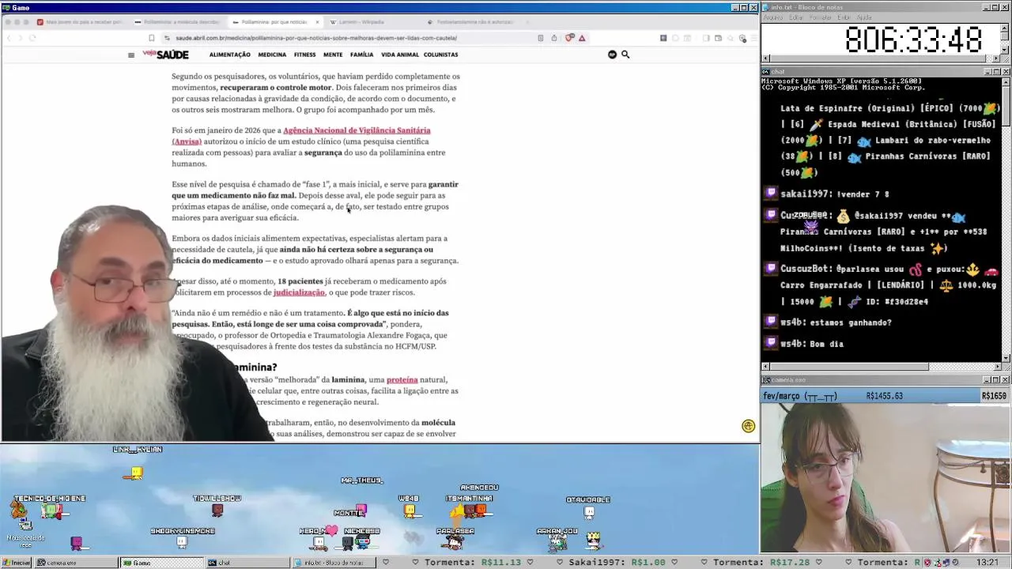Image resolution: width=1012 pixels, height=569 pixels.
Task: Click the 806:33:48 timer text in Notepad
Action: pyautogui.click(x=913, y=40)
